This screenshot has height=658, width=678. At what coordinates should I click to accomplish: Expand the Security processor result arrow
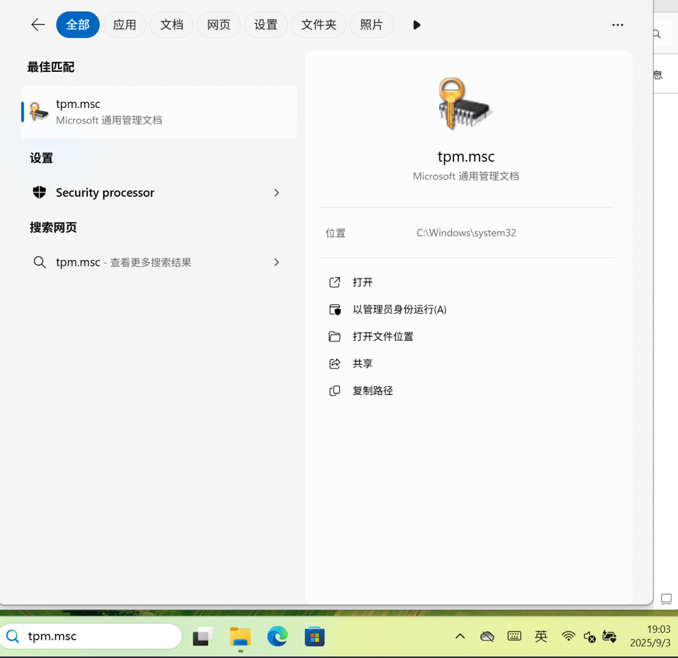coord(276,192)
